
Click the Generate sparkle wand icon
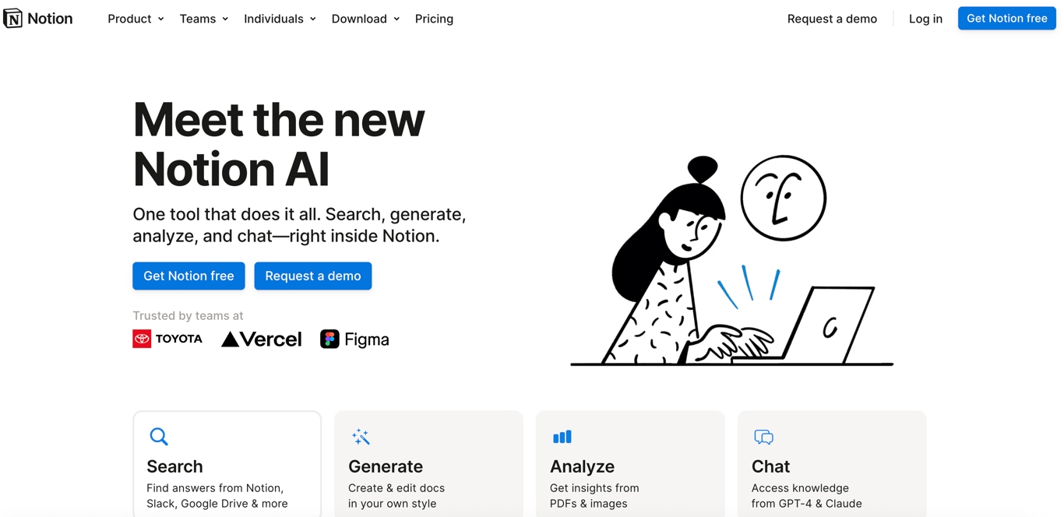tap(361, 437)
